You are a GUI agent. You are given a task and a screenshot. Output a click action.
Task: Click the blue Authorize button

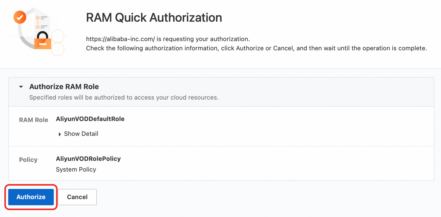[x=31, y=197]
